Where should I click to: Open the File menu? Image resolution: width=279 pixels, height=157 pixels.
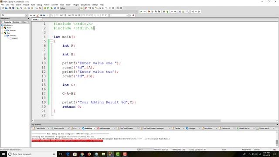tap(2, 5)
